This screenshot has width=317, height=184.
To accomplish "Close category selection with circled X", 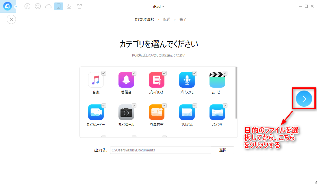I will coord(11,19).
